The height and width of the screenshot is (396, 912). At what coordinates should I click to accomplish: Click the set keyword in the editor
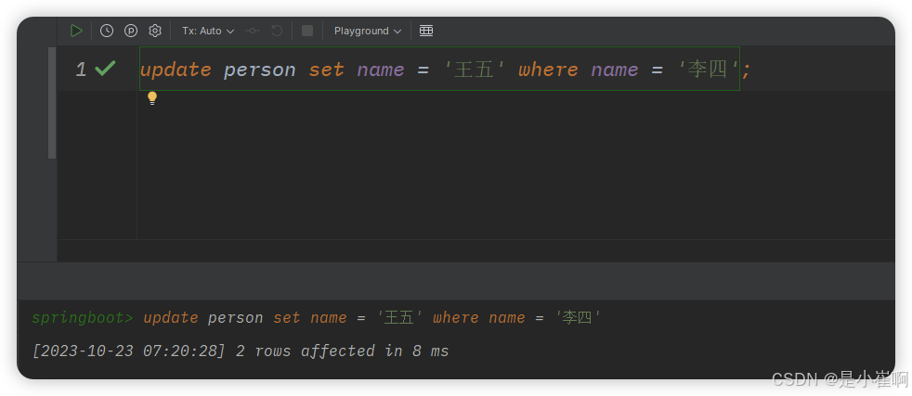point(326,70)
